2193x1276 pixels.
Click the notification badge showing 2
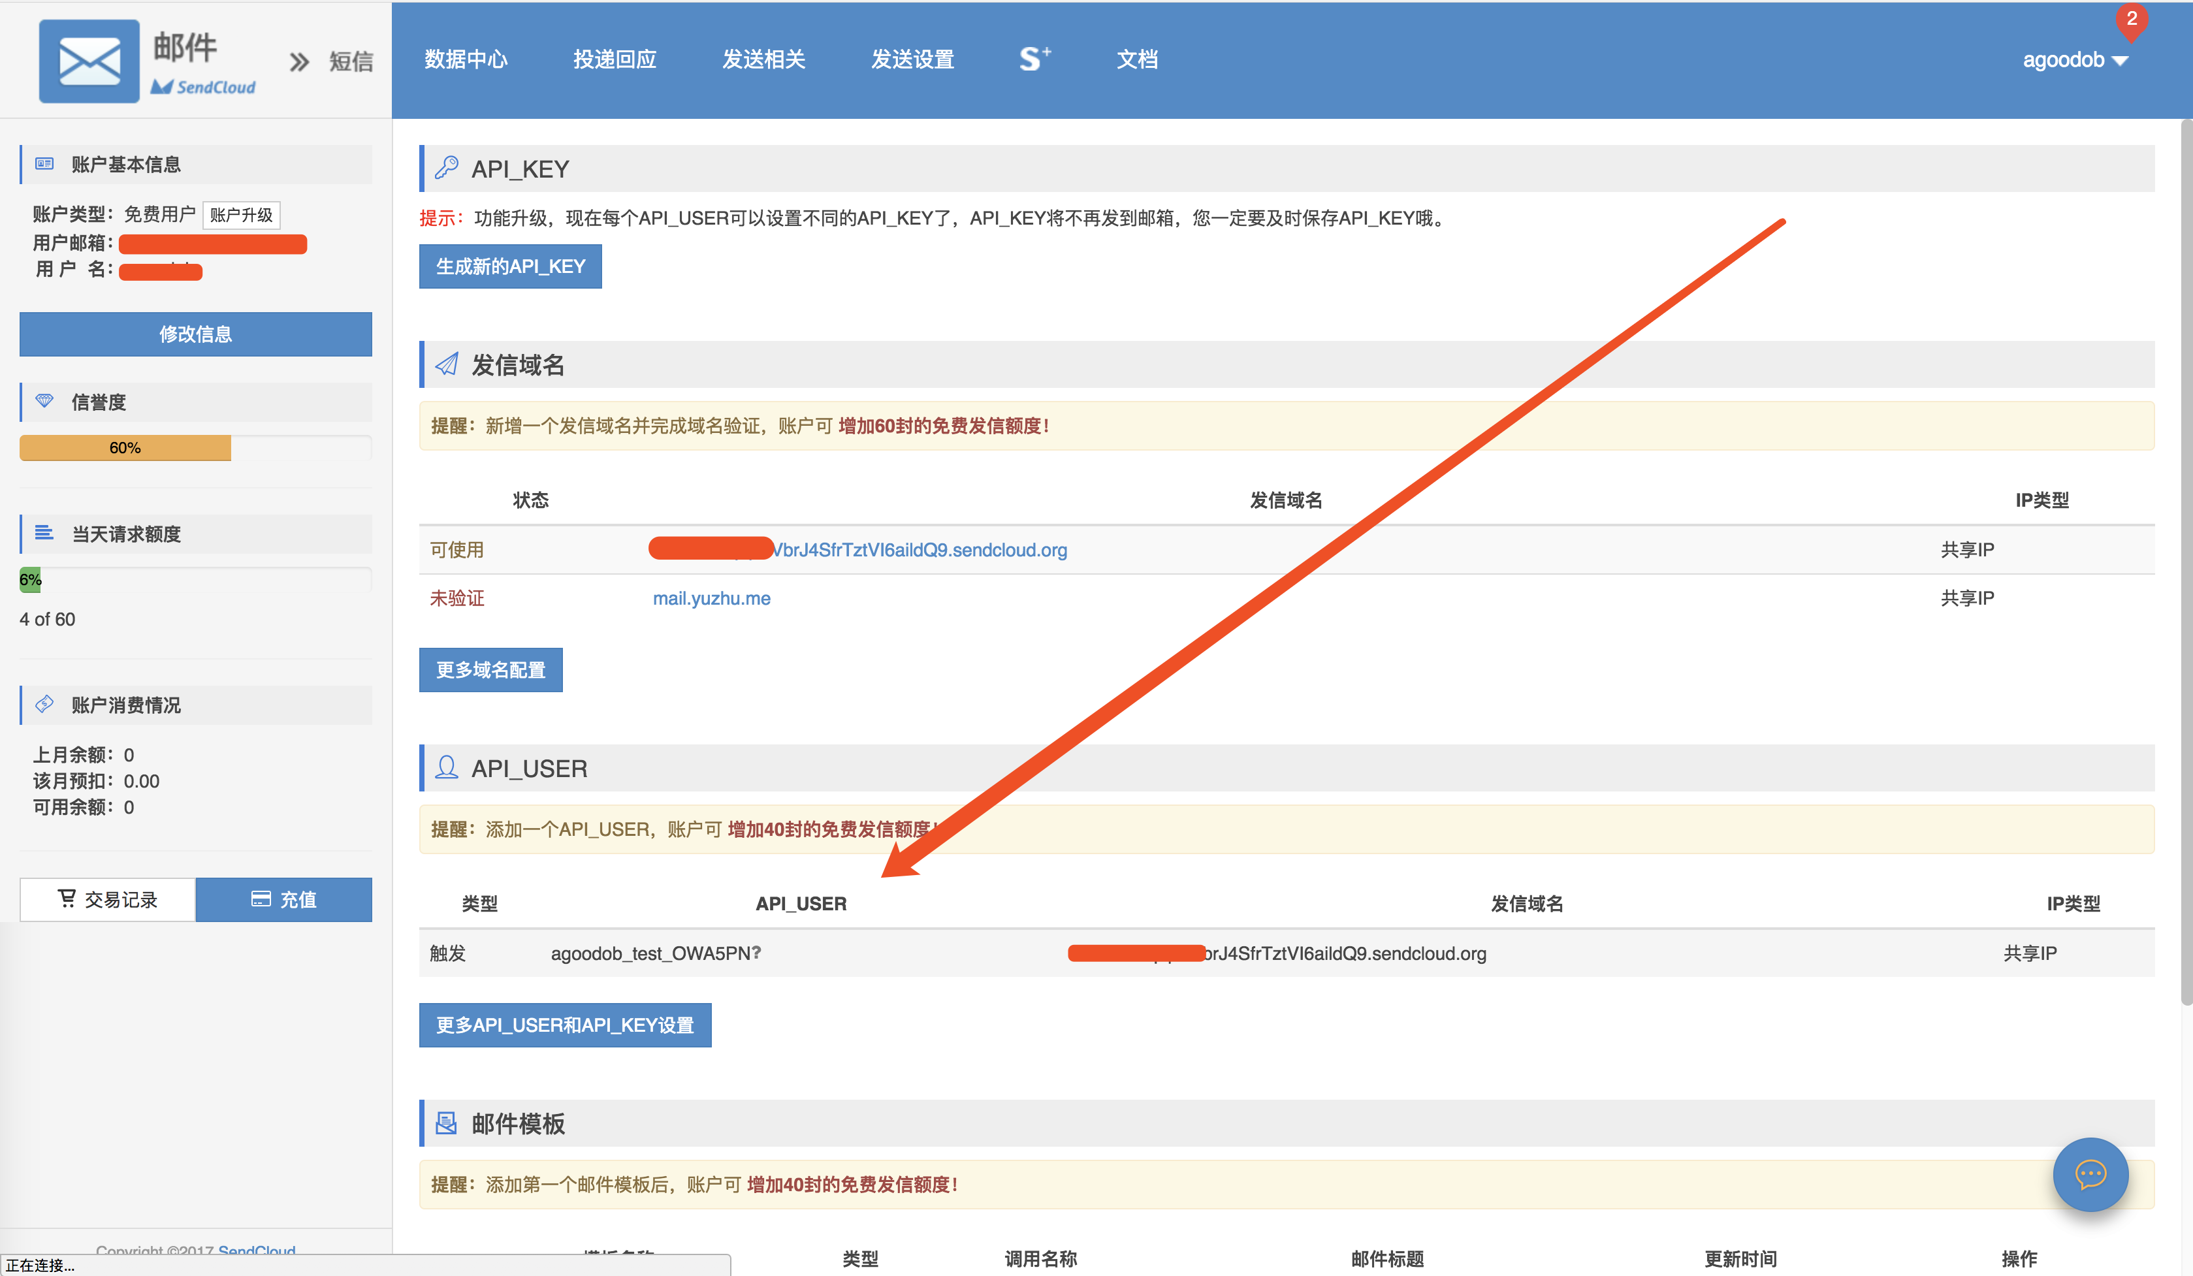click(2131, 19)
